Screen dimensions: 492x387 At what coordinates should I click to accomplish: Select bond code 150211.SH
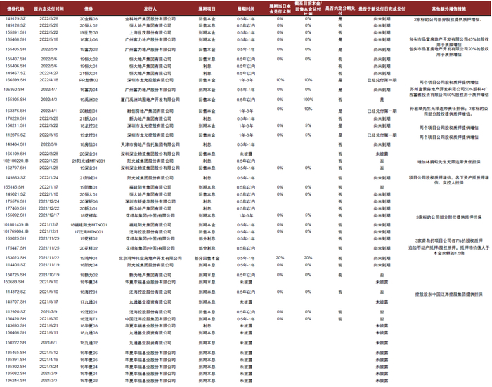[x=15, y=125]
